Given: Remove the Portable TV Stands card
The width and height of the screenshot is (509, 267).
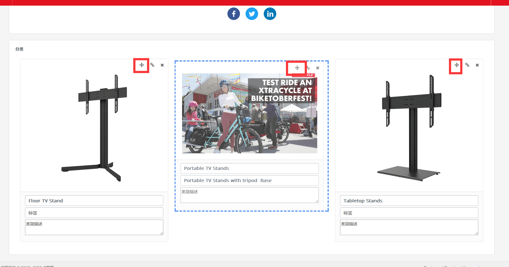Looking at the screenshot, I should 318,68.
